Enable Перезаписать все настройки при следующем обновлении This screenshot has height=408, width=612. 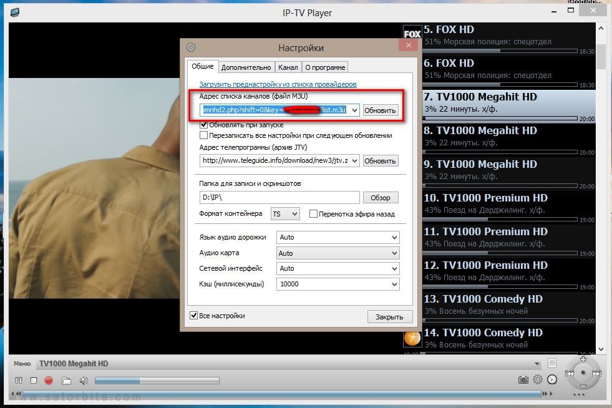click(203, 135)
